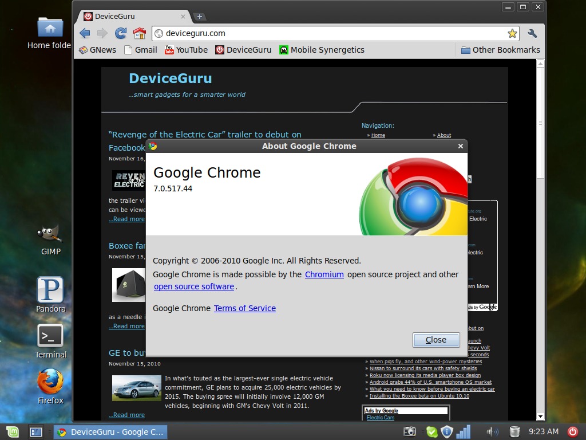Open a new tab with plus button

click(x=200, y=17)
